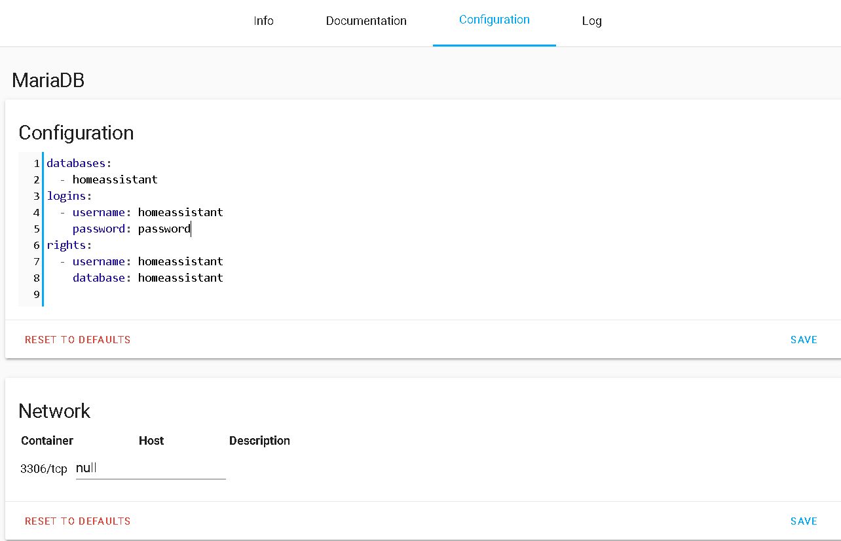Click RESET TO DEFAULTS under the configuration editor
This screenshot has height=541, width=841.
(77, 339)
